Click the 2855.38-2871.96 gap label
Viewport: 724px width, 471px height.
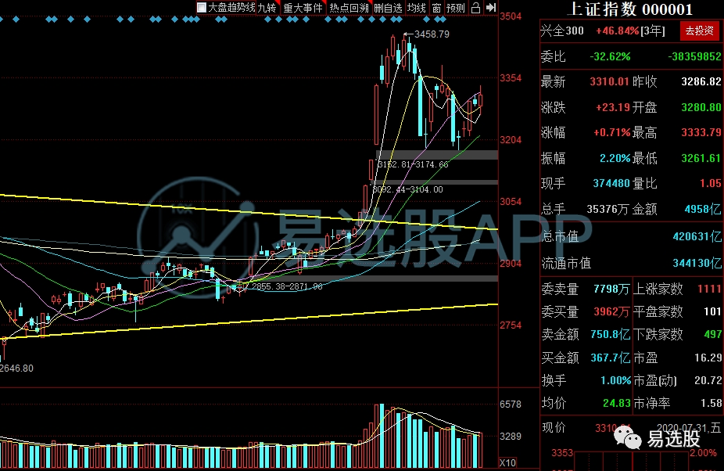point(287,286)
